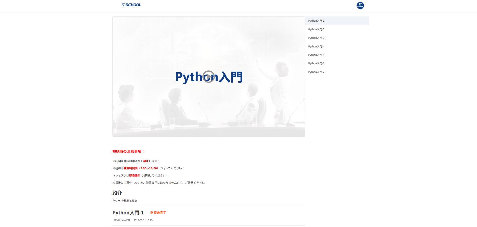
Task: Click the red 就業時間内（9:00〜18:00） text
Action: pyautogui.click(x=141, y=168)
